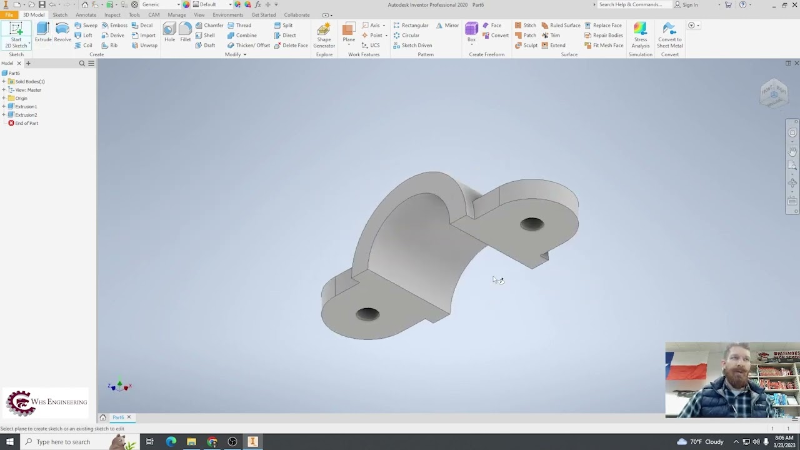This screenshot has width=800, height=450.
Task: Select the Rectangular pattern tool
Action: tap(410, 25)
